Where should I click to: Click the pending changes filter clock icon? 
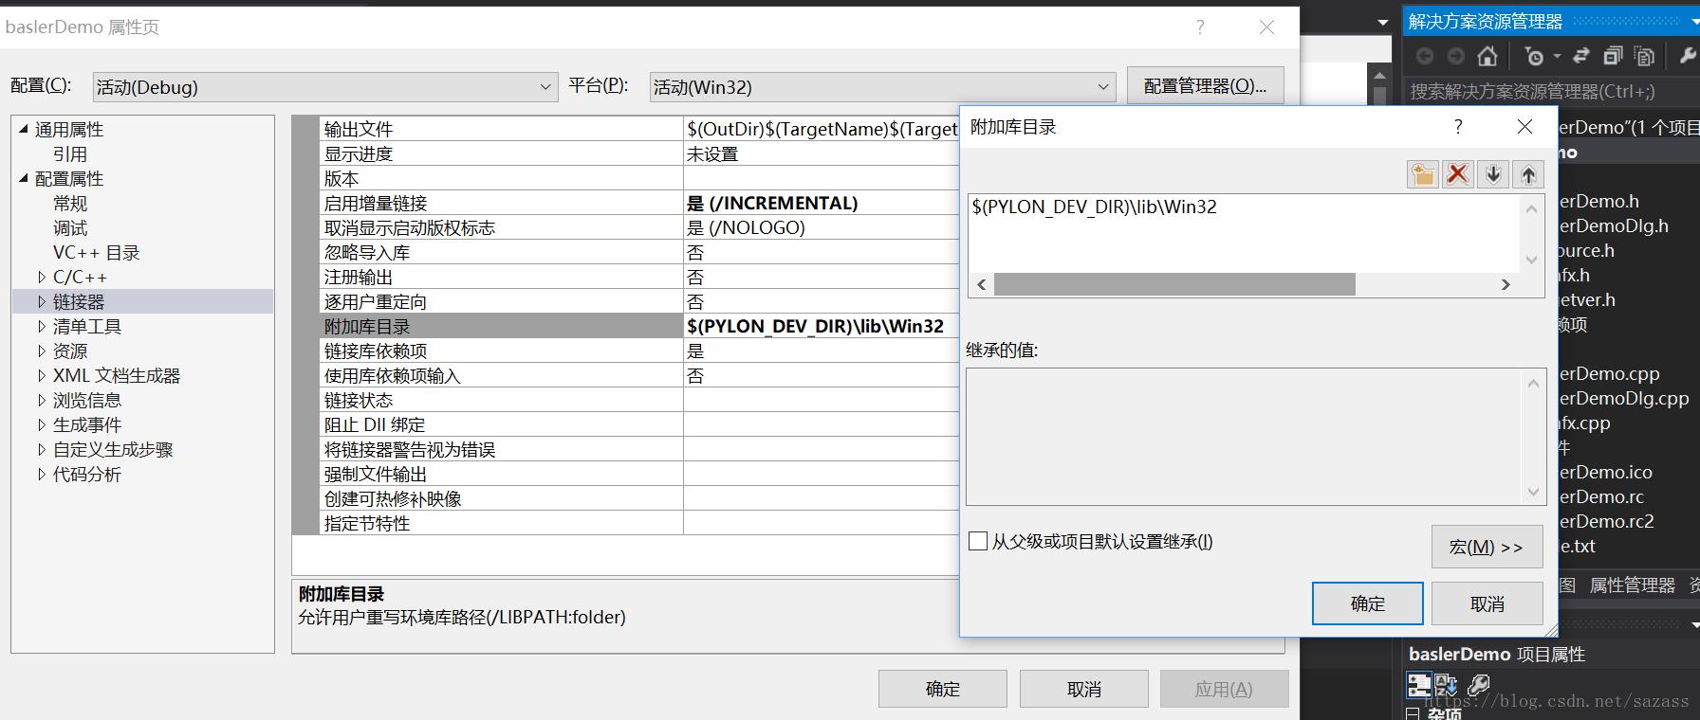pos(1534,56)
